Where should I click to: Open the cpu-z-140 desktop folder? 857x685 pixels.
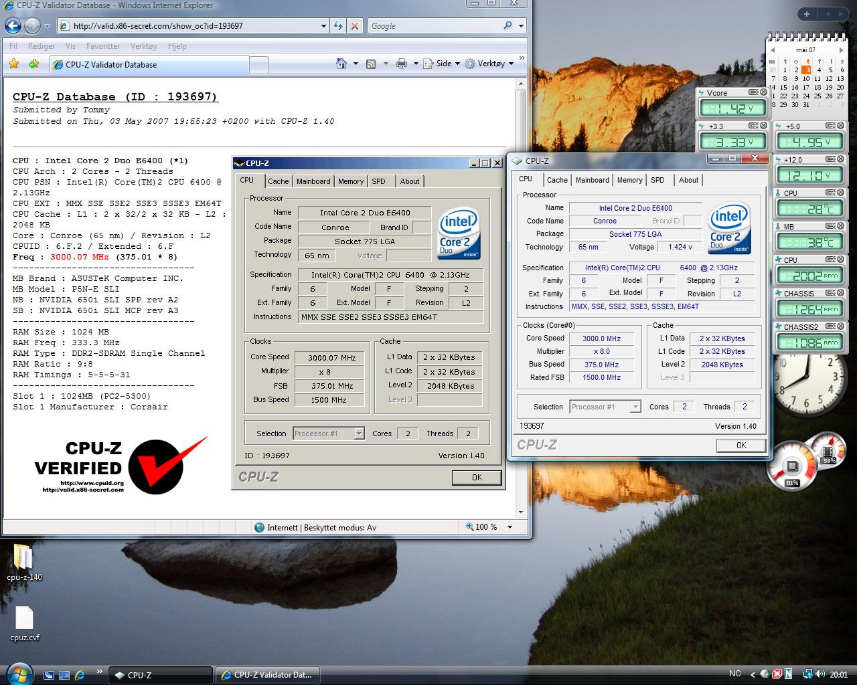pyautogui.click(x=24, y=562)
